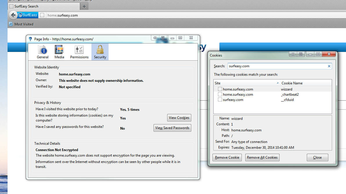Open a new browser tab with plus button
The height and width of the screenshot is (194, 346).
click(x=84, y=6)
